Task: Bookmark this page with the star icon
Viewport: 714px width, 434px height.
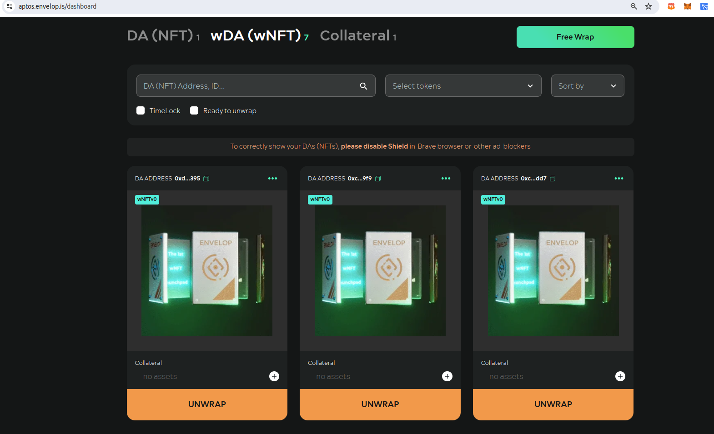Action: (649, 6)
